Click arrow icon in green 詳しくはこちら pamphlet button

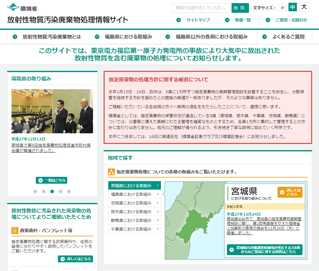coord(63,259)
